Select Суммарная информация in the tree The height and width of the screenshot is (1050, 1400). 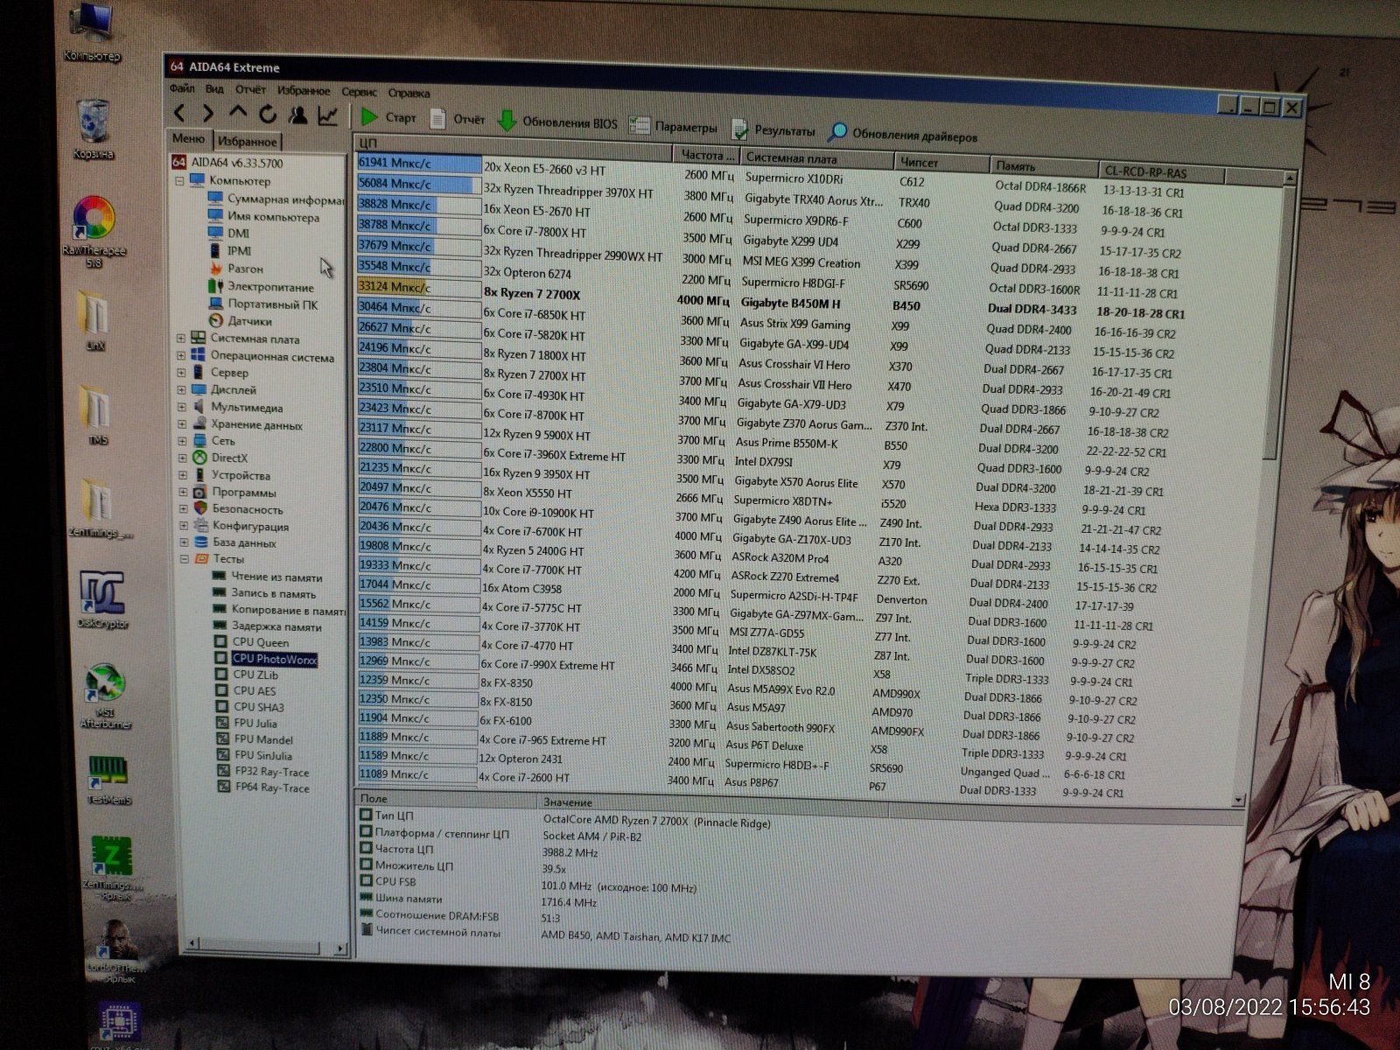tap(276, 199)
